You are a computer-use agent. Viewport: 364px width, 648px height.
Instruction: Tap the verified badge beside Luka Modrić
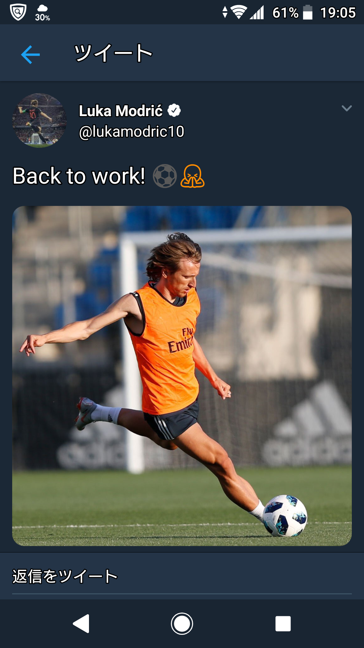[x=174, y=110]
